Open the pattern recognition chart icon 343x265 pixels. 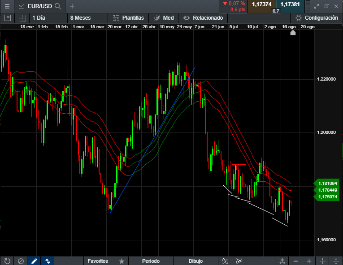point(239,261)
